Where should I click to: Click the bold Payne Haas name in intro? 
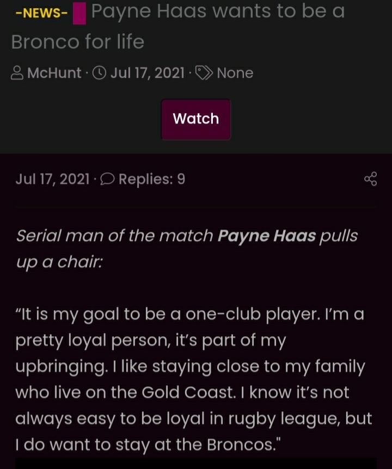(x=266, y=236)
